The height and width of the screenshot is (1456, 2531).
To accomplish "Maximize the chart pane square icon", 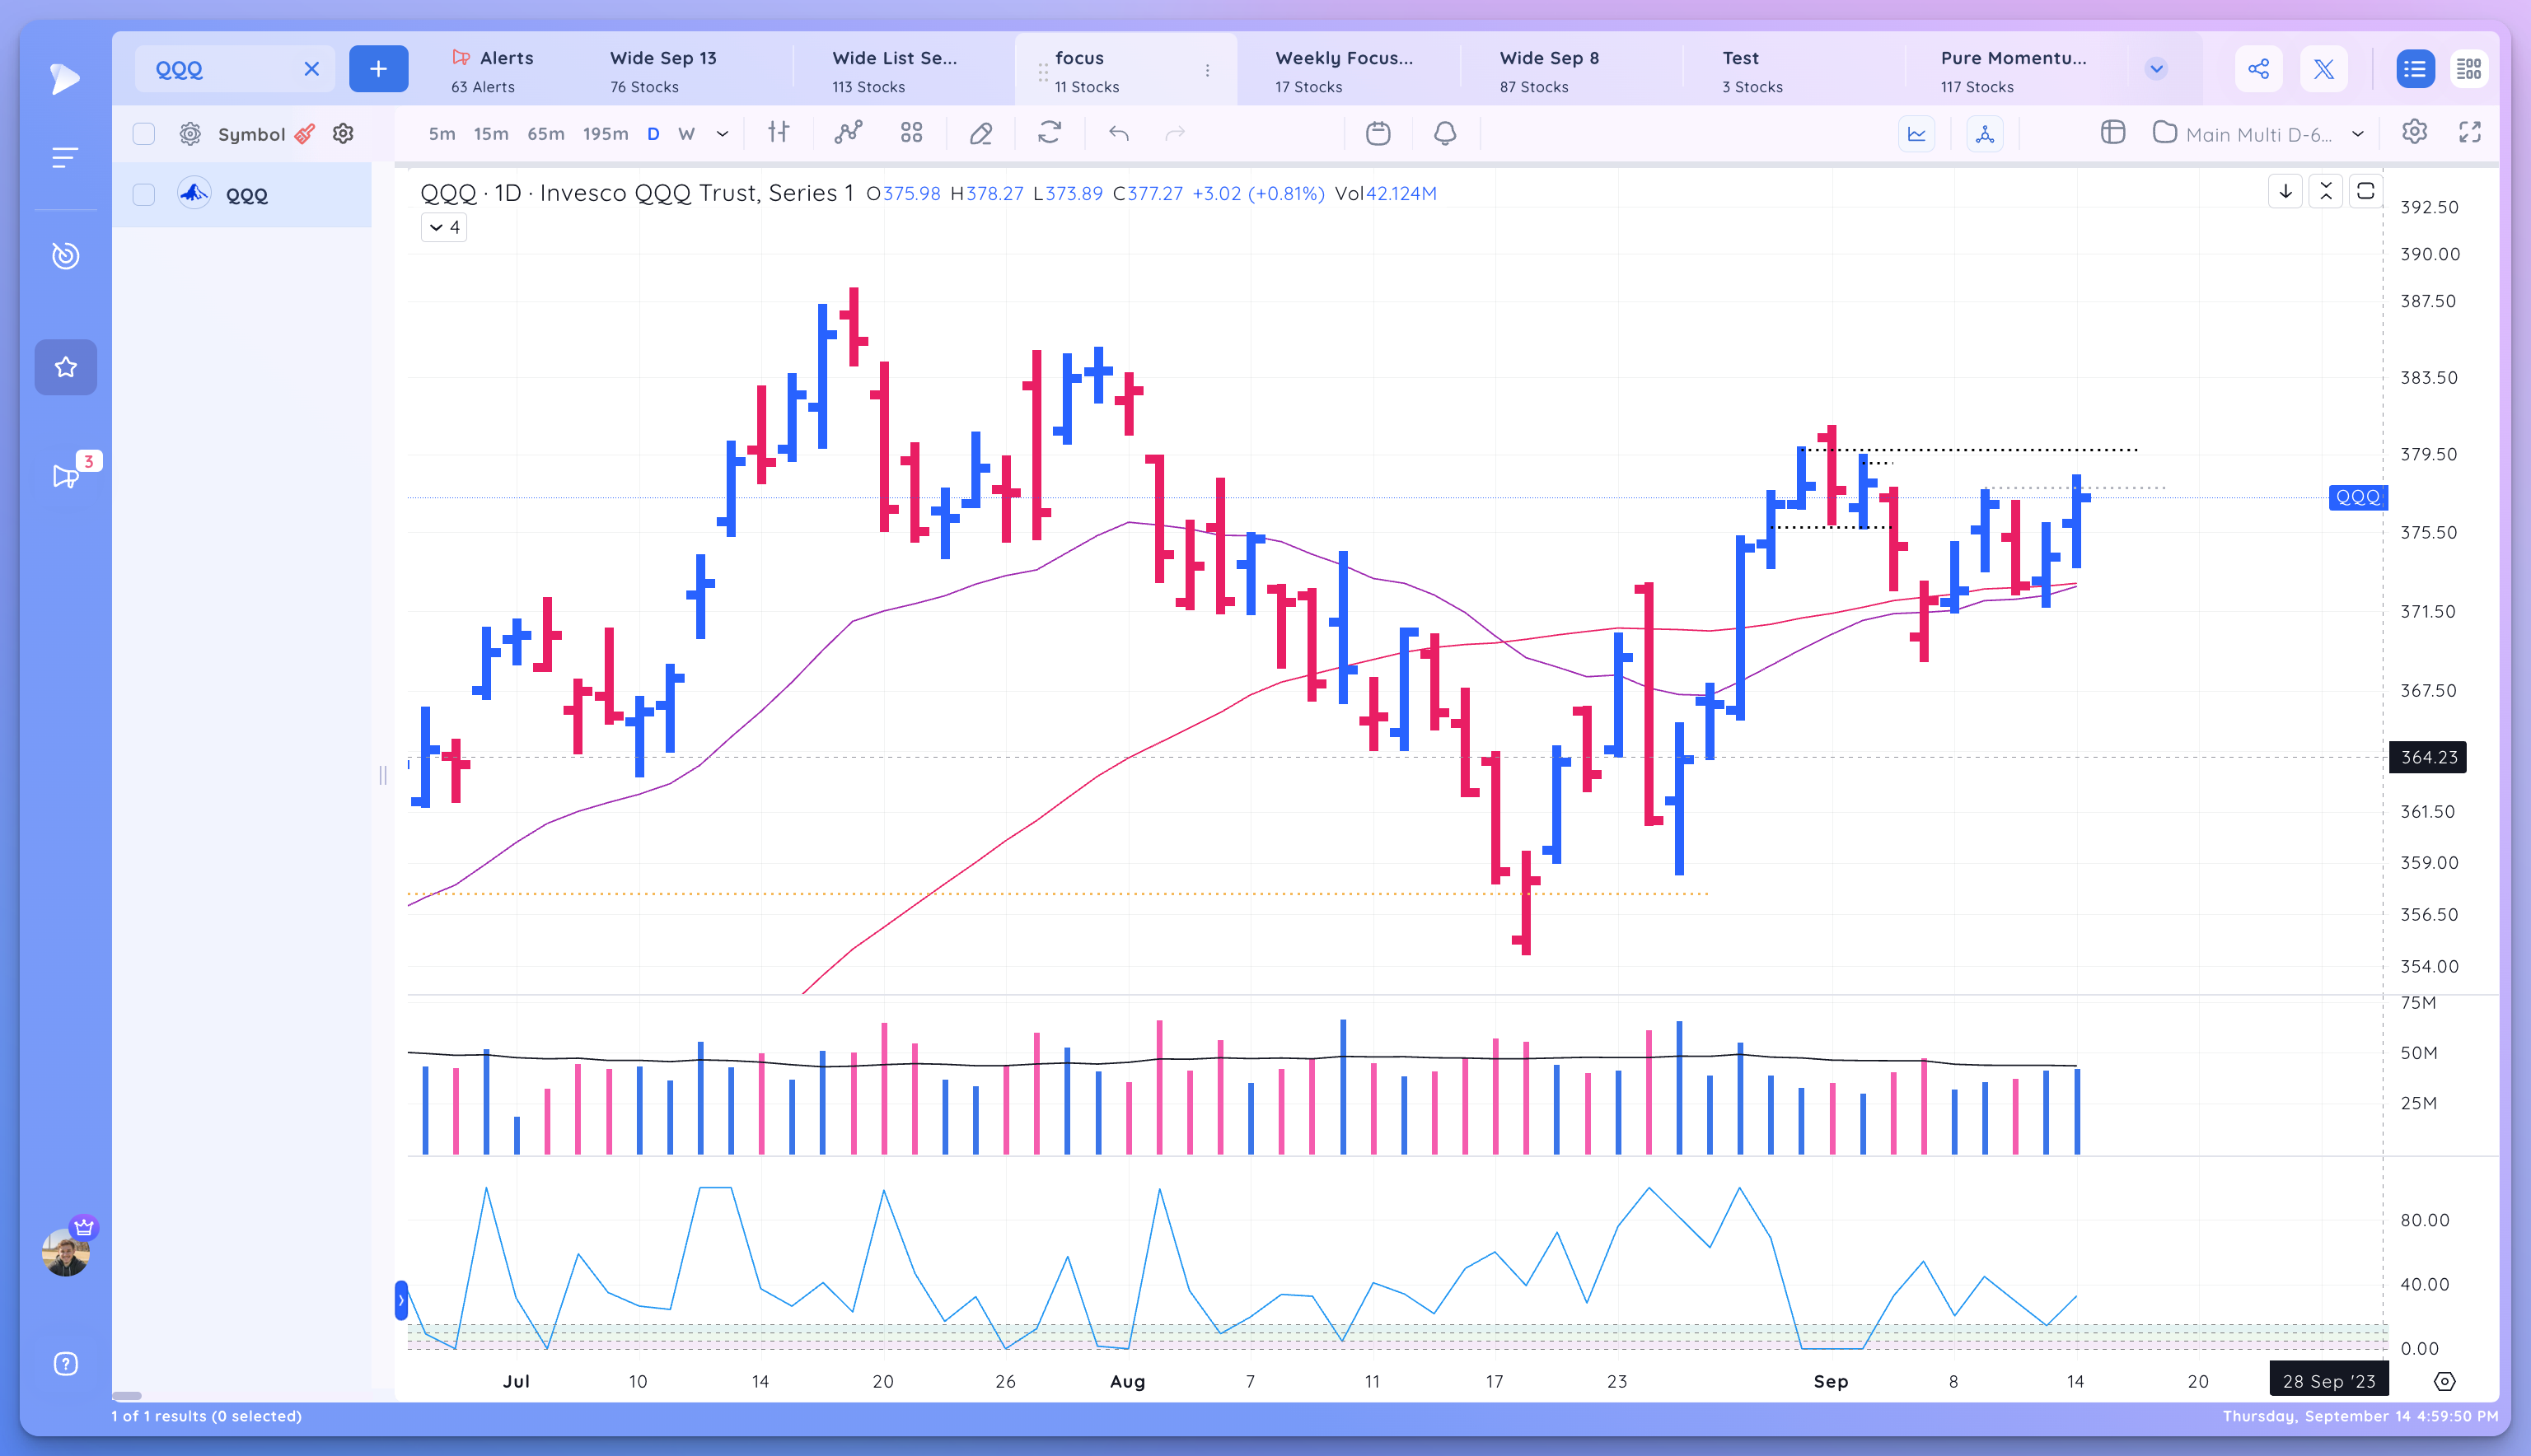I will click(x=2365, y=191).
